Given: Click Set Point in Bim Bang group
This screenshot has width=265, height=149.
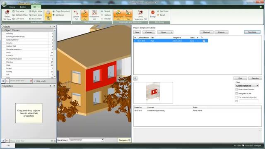Looking at the screenshot, I should pos(163,11).
